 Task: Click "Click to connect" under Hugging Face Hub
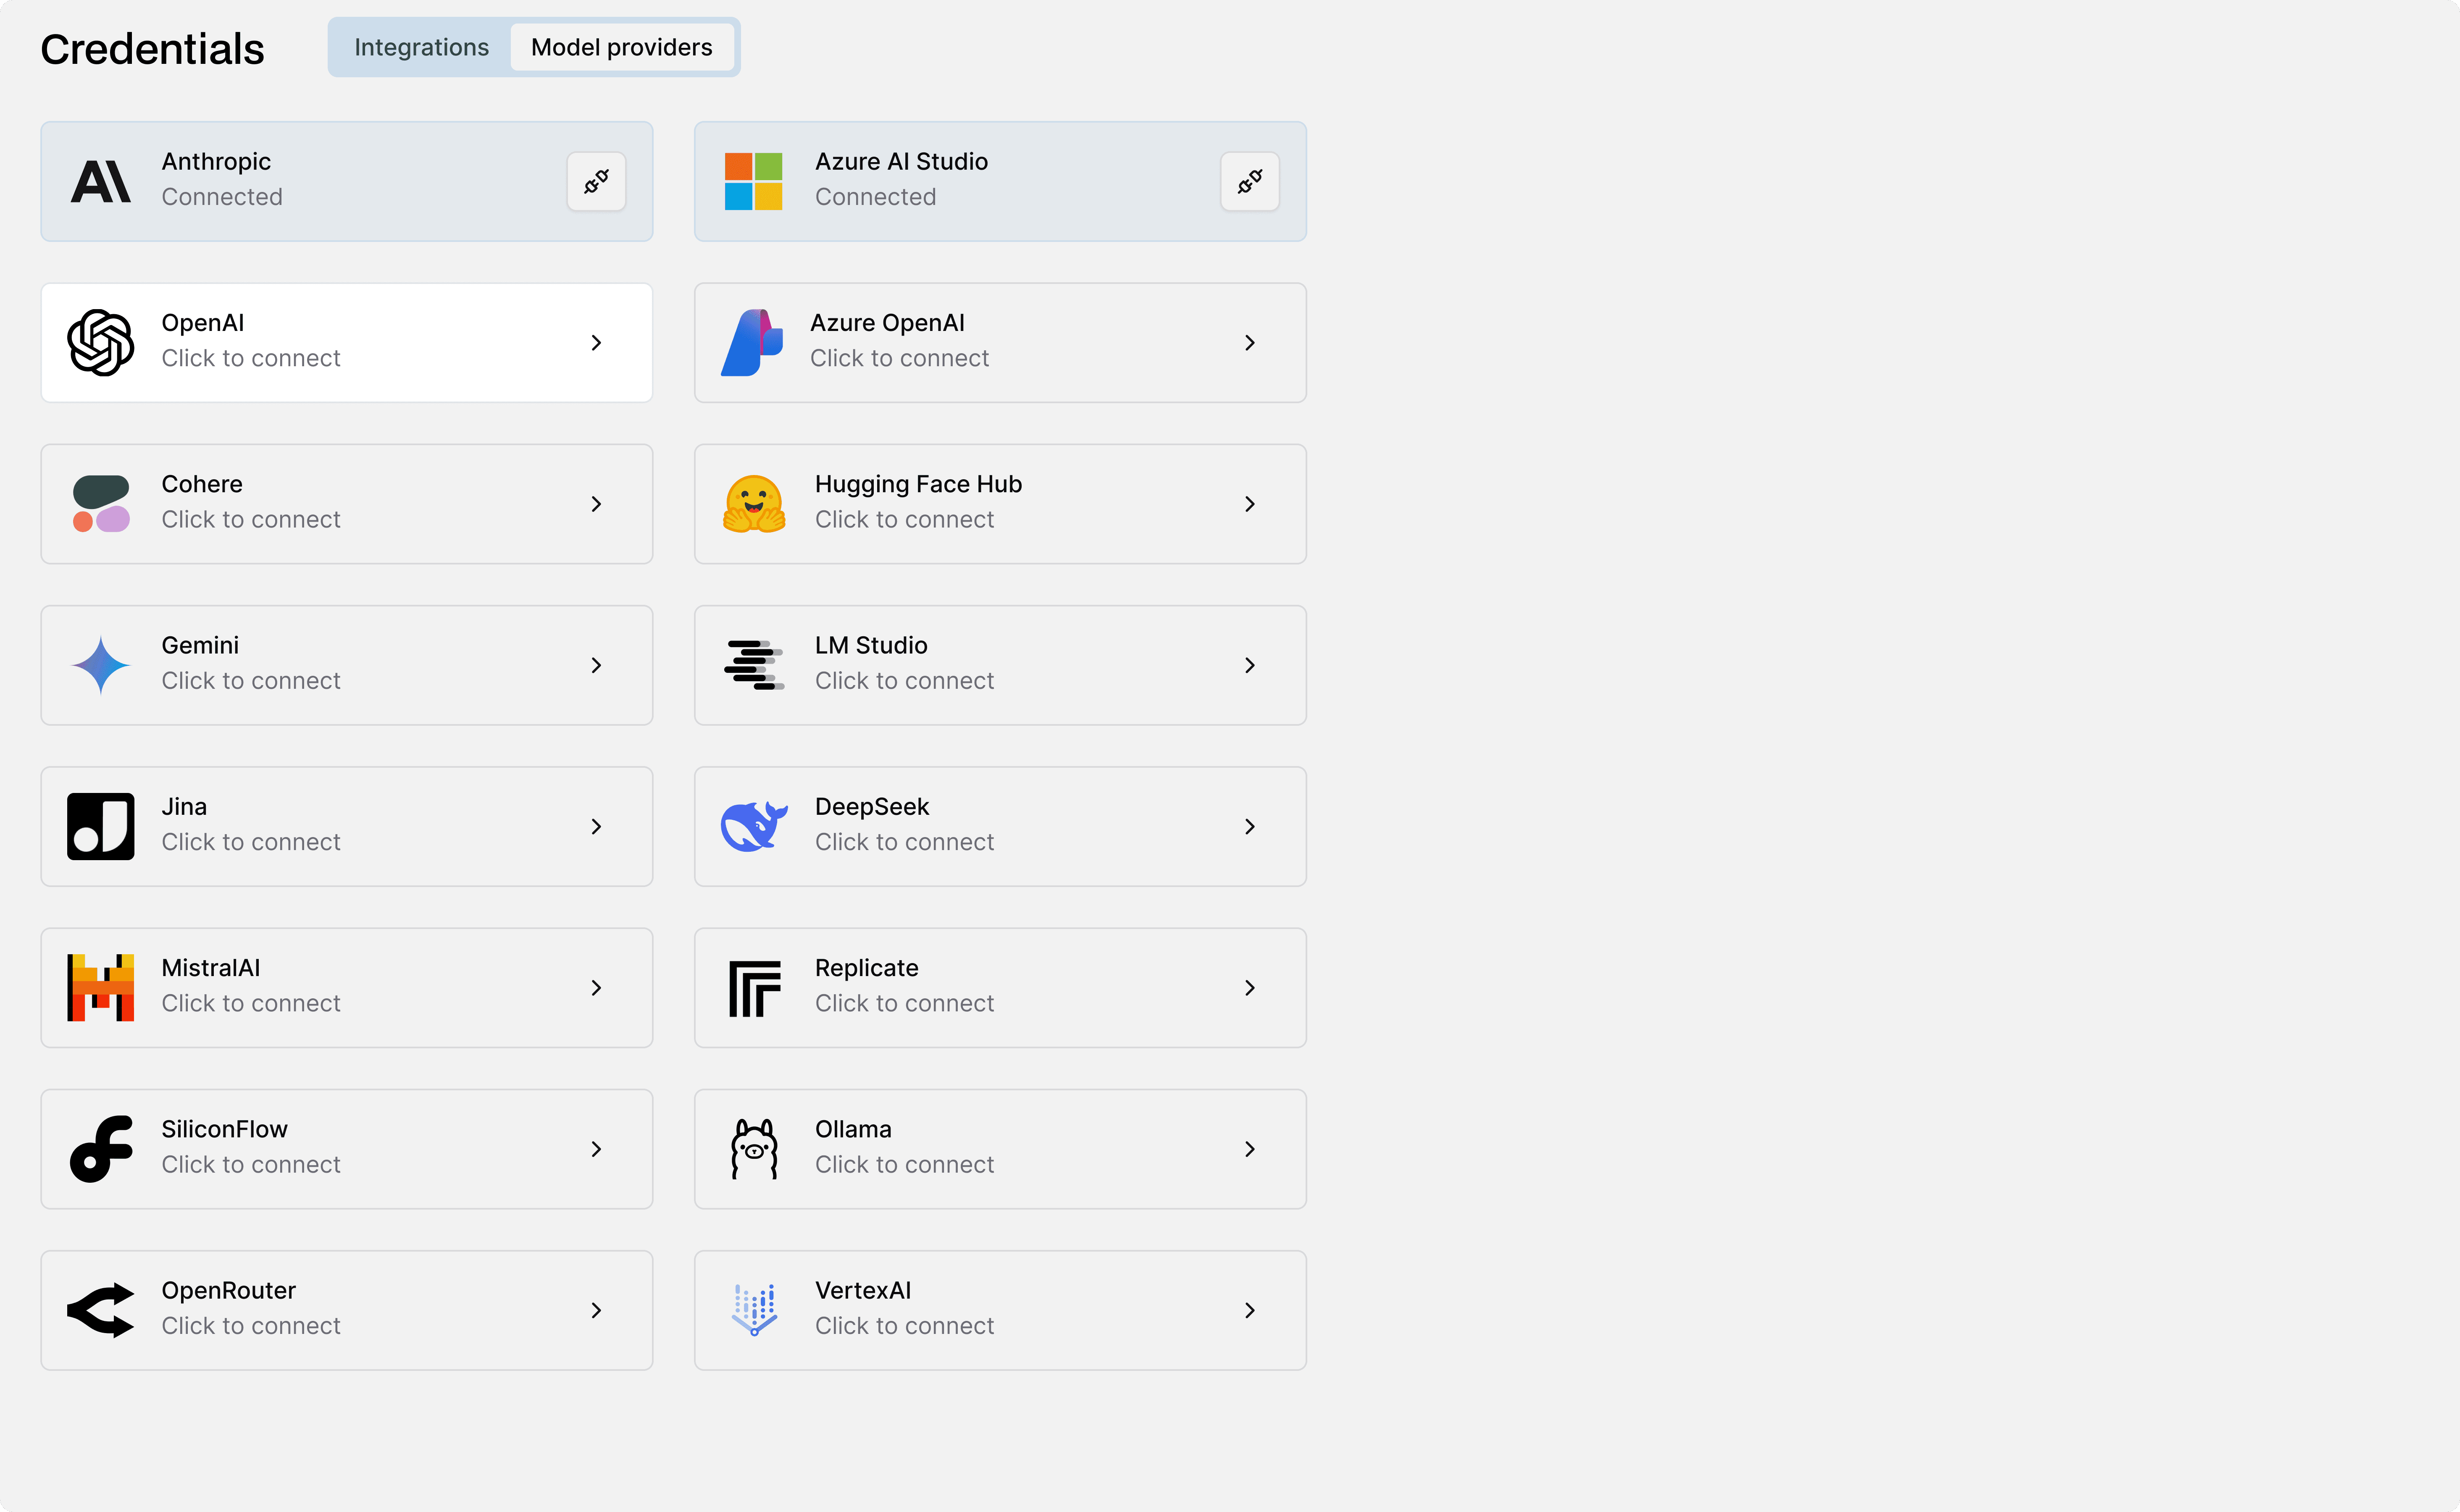tap(904, 519)
